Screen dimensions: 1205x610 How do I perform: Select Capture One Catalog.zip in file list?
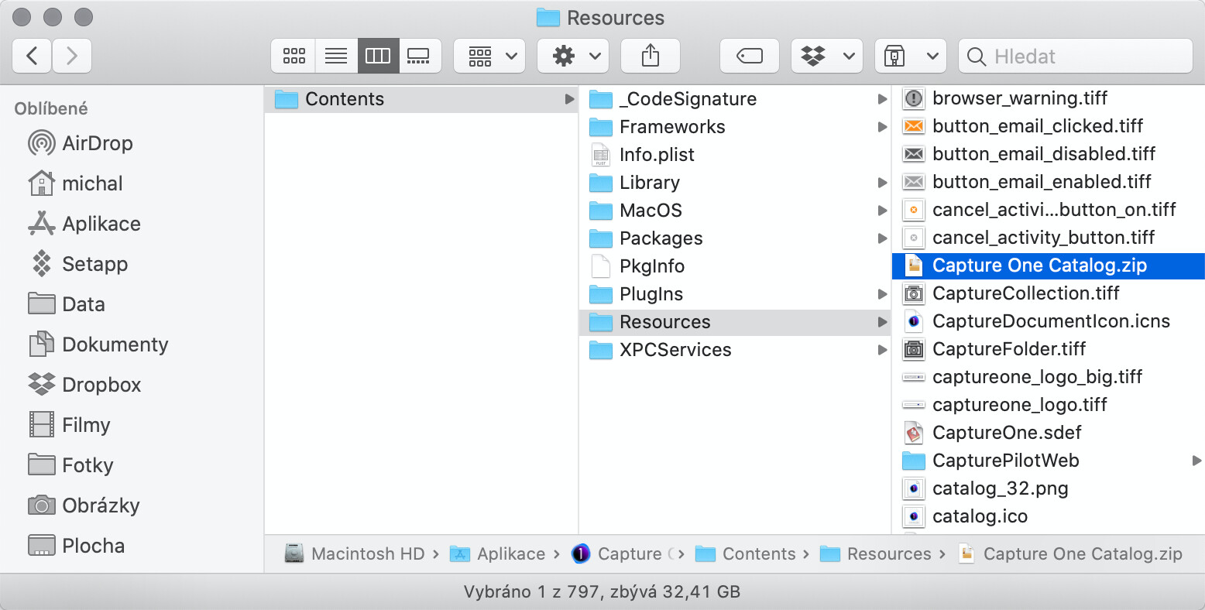(1049, 266)
